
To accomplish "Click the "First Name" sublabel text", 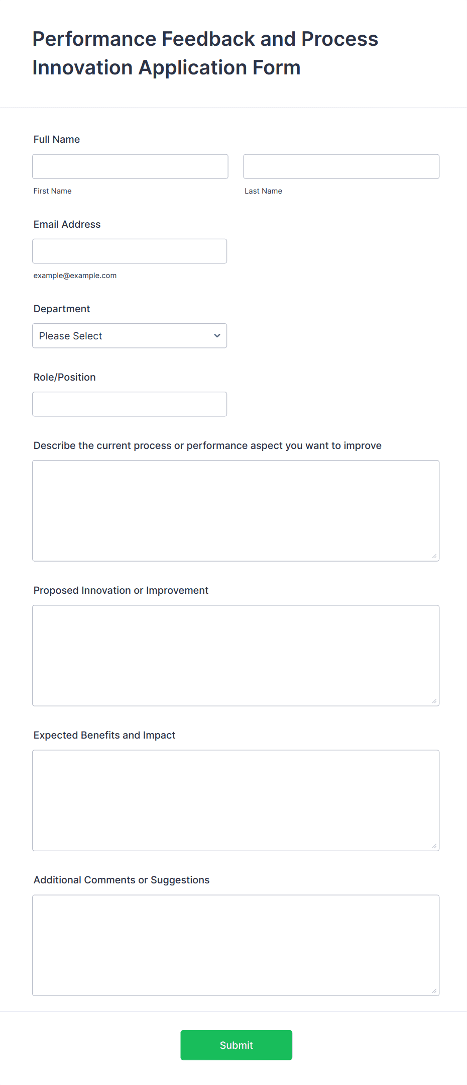I will (x=53, y=191).
